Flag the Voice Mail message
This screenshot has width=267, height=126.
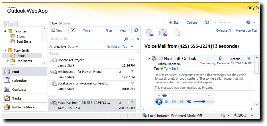point(133,102)
